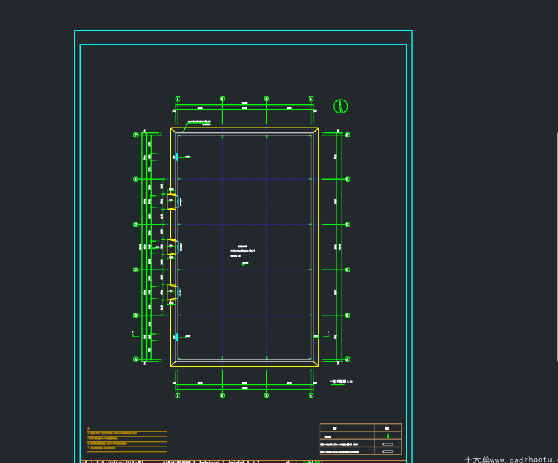Pick grid bubble 3 below the plan

pos(266,395)
